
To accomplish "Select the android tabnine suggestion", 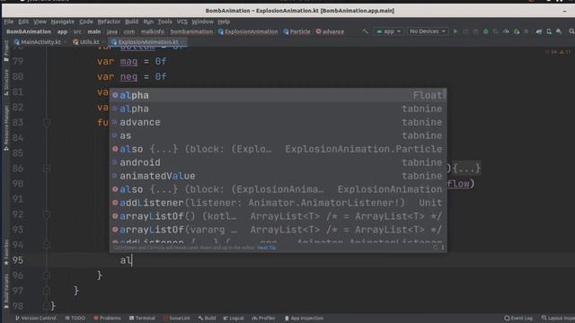I will tap(278, 162).
